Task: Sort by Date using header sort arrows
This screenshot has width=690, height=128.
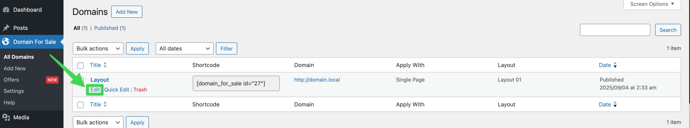Action: coord(615,65)
